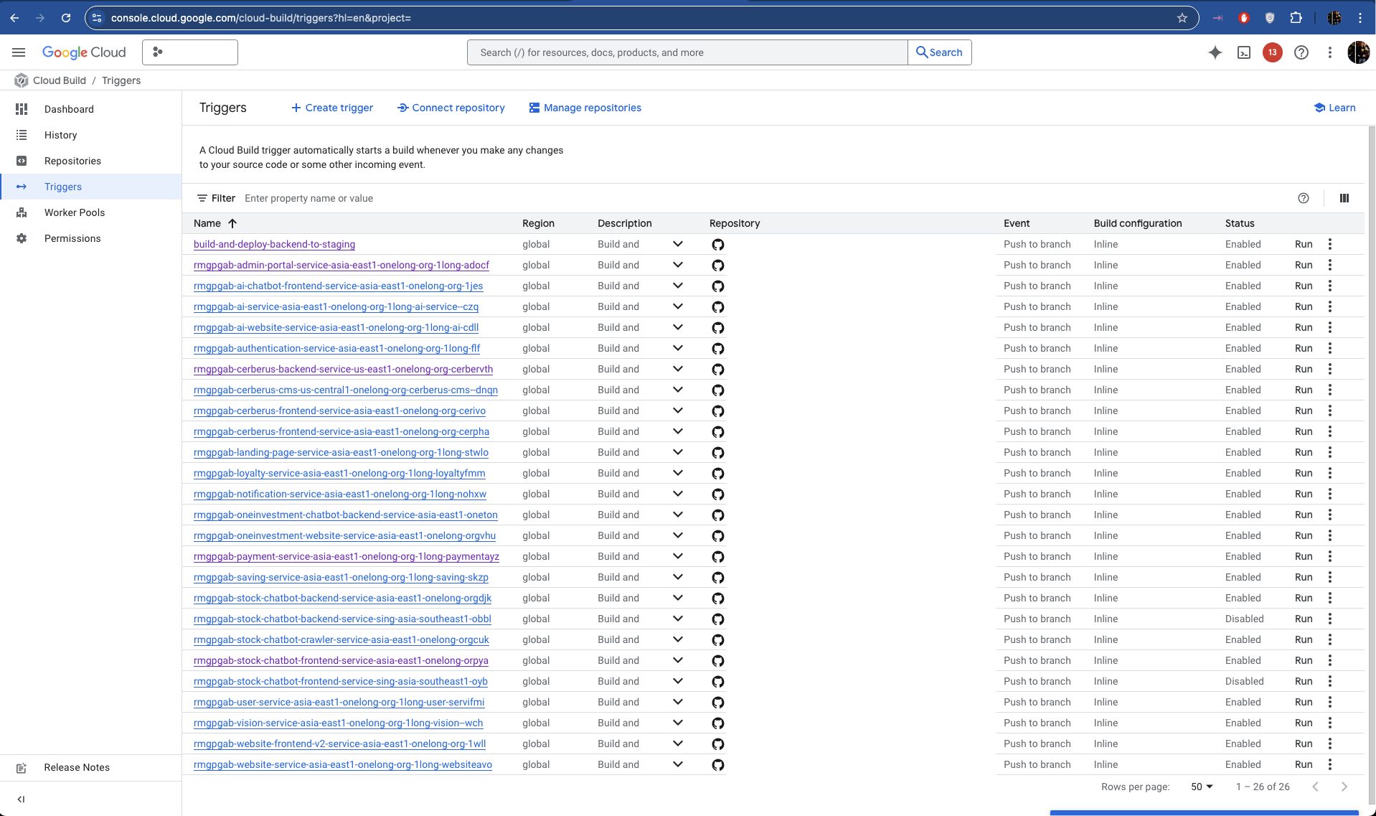Open the browser extensions puzzle icon
This screenshot has height=816, width=1376.
tap(1296, 18)
